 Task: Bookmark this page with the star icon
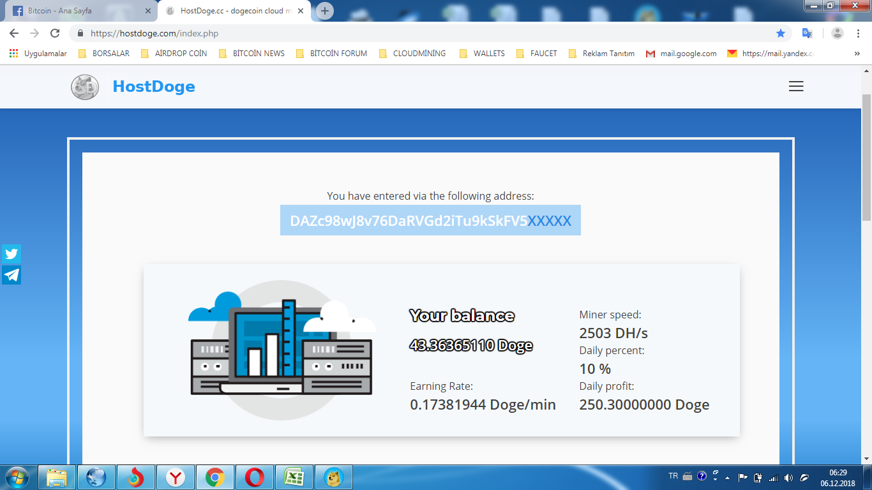point(781,33)
